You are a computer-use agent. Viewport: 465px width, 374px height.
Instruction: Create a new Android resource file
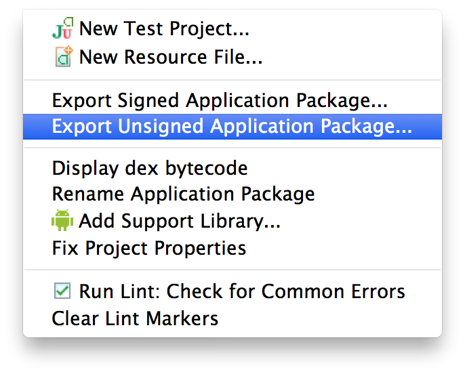[170, 57]
